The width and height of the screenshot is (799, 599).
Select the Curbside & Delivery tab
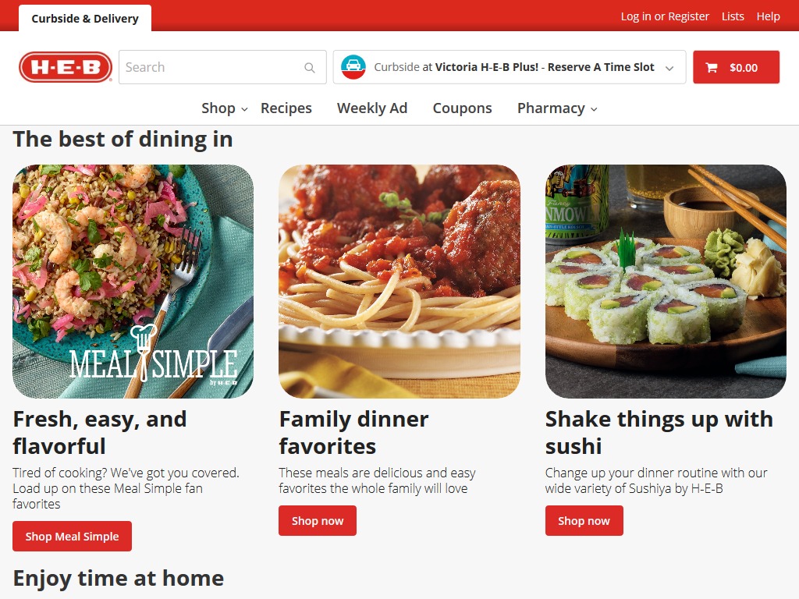pos(85,19)
